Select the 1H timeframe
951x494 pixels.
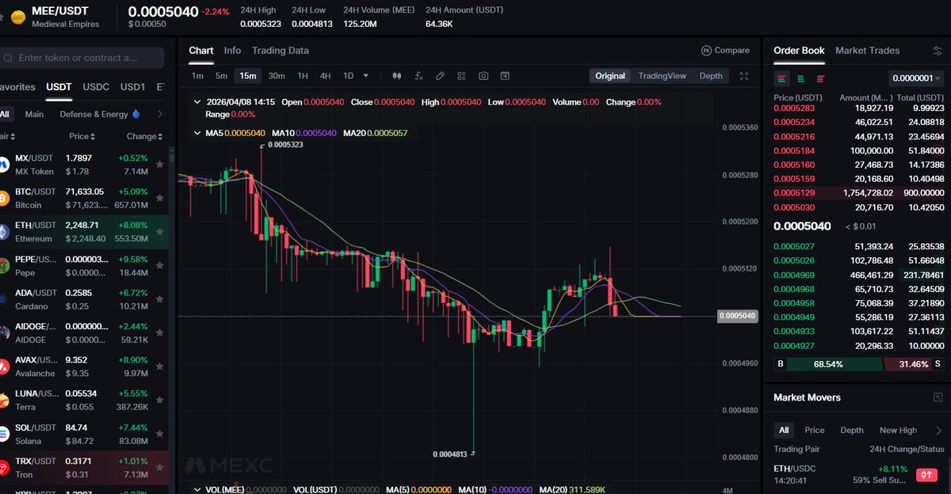pos(303,76)
